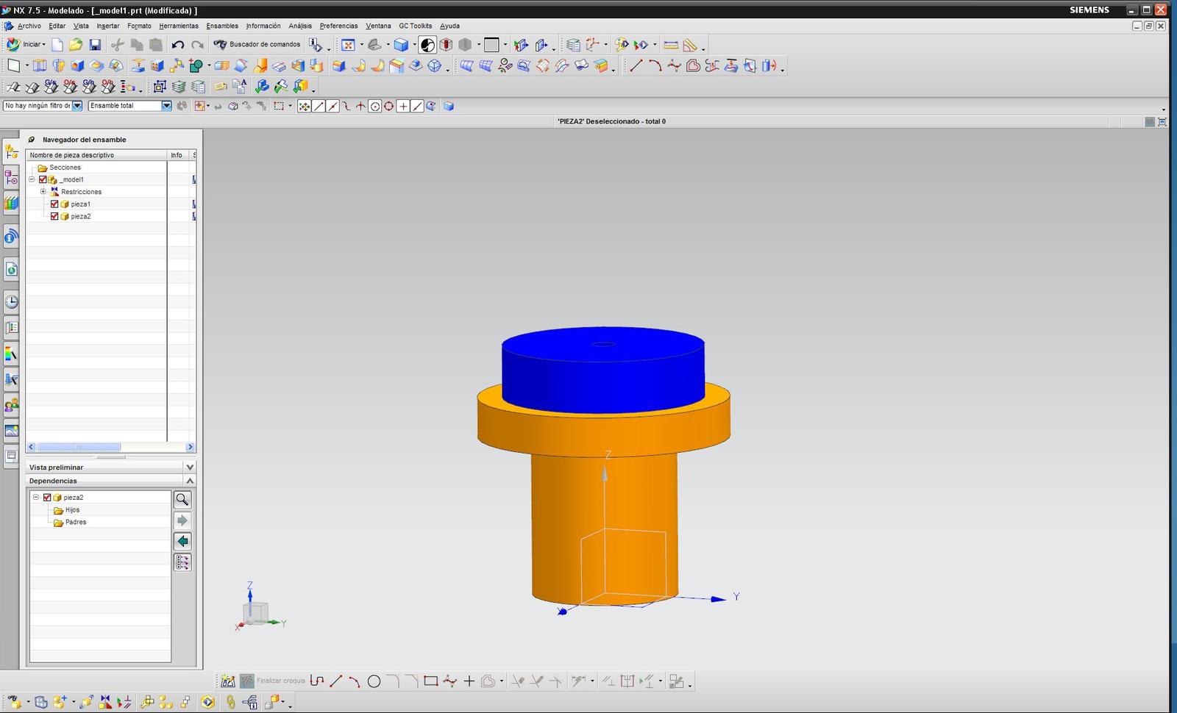Screen dimensions: 1177x713
Task: Select shaded rendering style cube icon
Action: click(x=401, y=45)
